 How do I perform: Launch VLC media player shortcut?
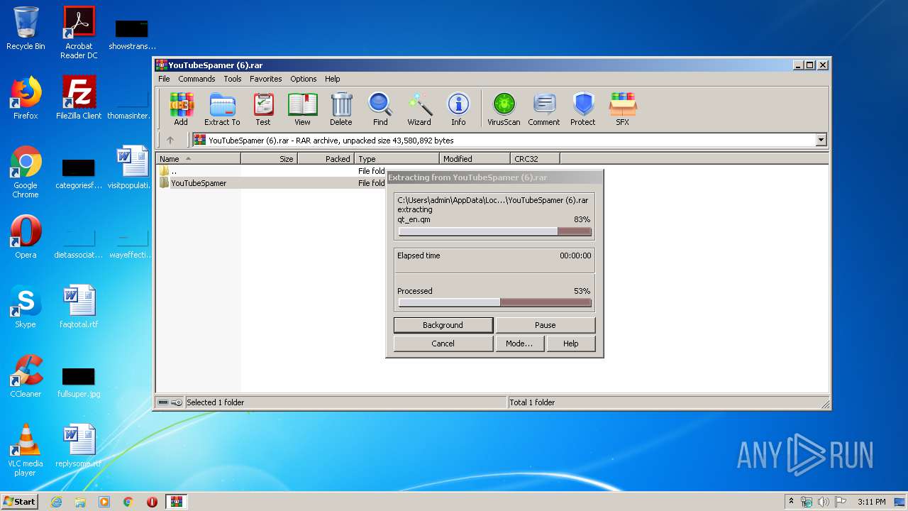click(26, 450)
